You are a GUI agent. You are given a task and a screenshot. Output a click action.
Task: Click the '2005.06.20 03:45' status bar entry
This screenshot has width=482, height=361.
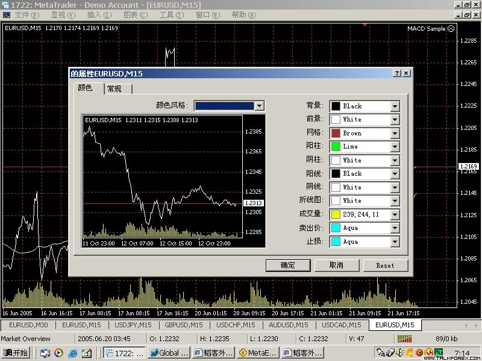pyautogui.click(x=104, y=339)
